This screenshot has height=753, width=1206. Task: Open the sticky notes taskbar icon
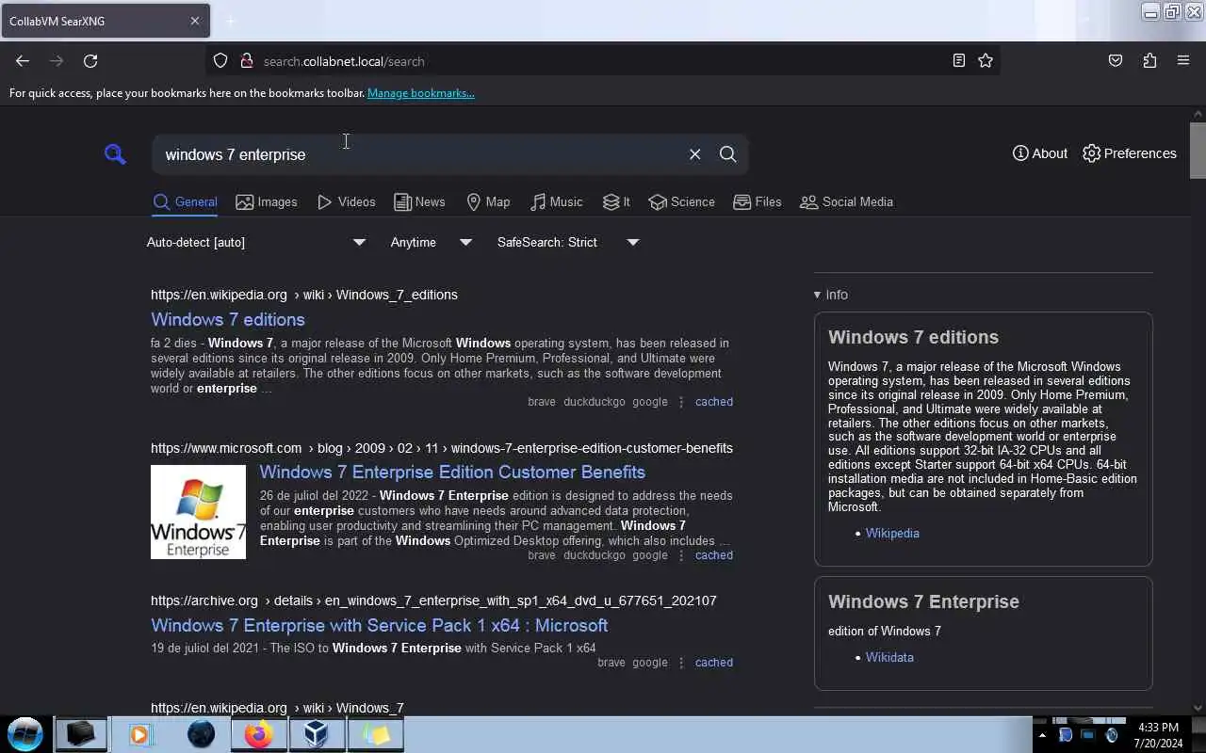pyautogui.click(x=376, y=734)
